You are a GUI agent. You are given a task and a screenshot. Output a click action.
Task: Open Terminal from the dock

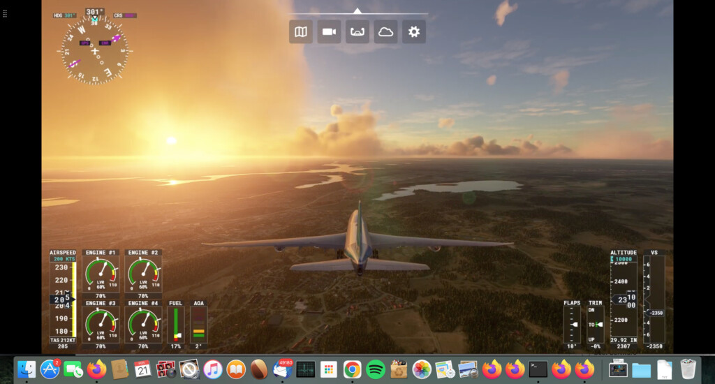point(538,369)
